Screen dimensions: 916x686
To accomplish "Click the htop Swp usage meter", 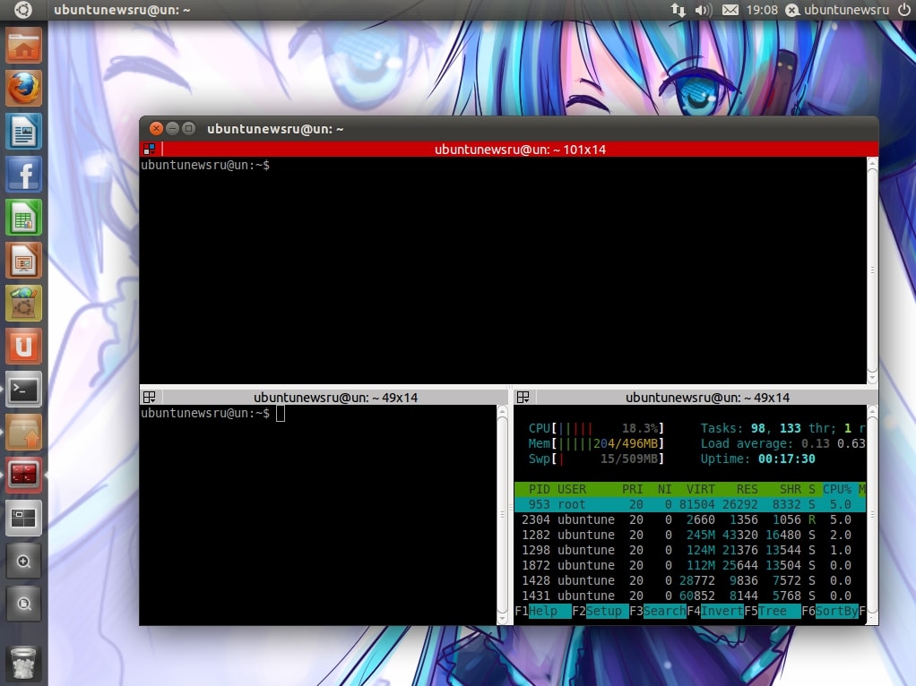I will click(596, 459).
